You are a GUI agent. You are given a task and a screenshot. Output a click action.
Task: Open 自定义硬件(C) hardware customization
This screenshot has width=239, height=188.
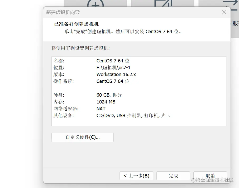point(82,137)
